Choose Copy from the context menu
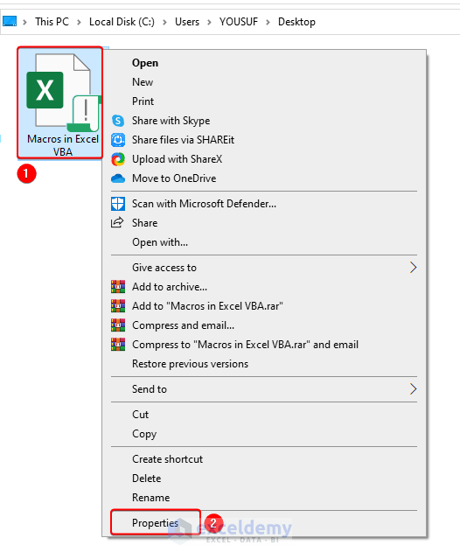This screenshot has width=460, height=559. (144, 434)
